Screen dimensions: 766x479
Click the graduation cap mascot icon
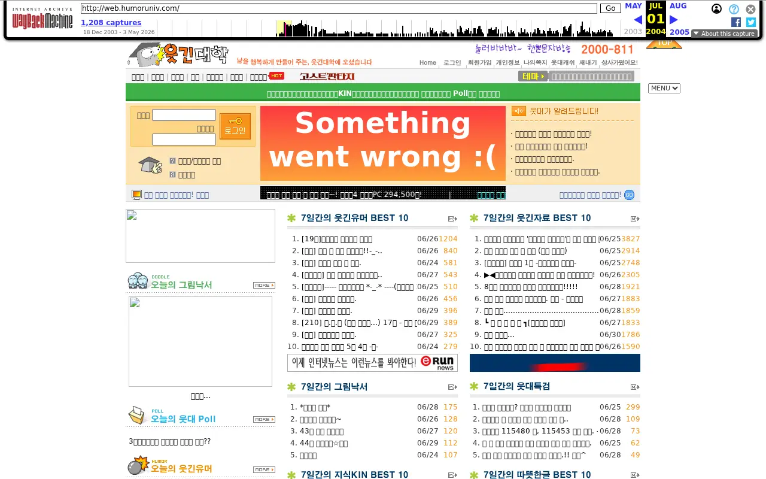150,165
